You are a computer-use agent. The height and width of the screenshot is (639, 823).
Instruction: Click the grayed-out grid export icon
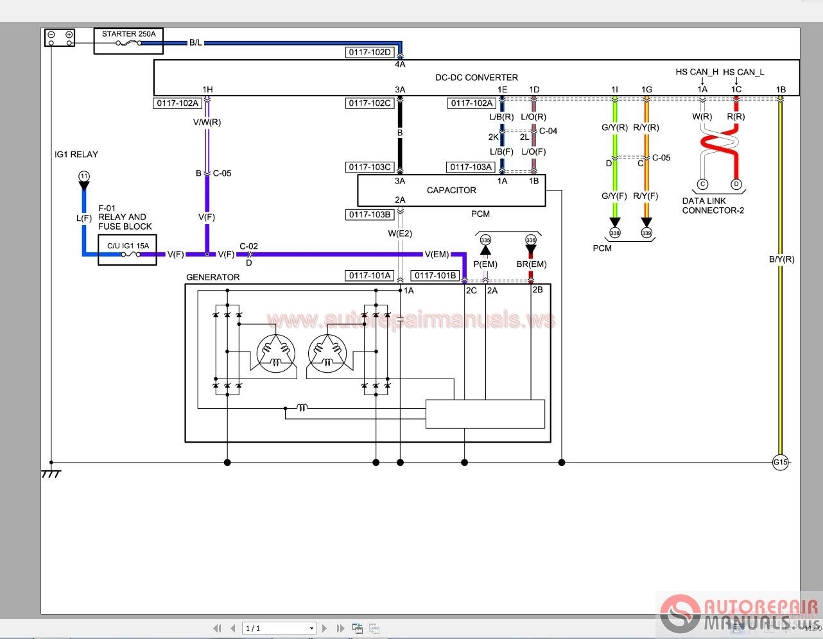374,628
